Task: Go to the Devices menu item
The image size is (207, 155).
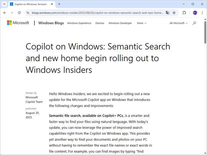Action: [x=100, y=23]
